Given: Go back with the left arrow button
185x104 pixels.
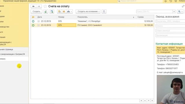Looking at the screenshot, I should point(34,6).
